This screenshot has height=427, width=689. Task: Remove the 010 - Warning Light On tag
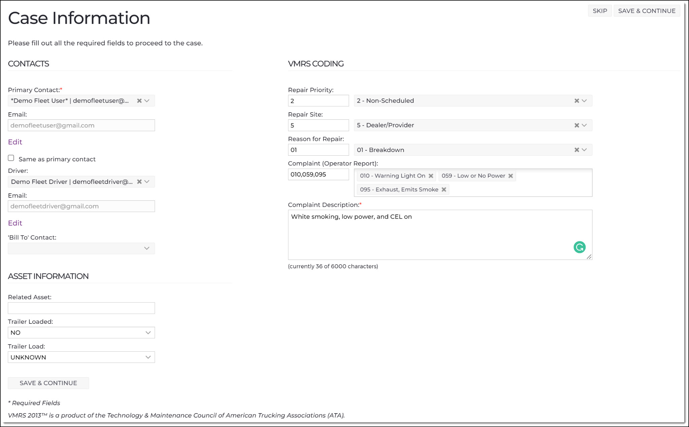(x=431, y=176)
